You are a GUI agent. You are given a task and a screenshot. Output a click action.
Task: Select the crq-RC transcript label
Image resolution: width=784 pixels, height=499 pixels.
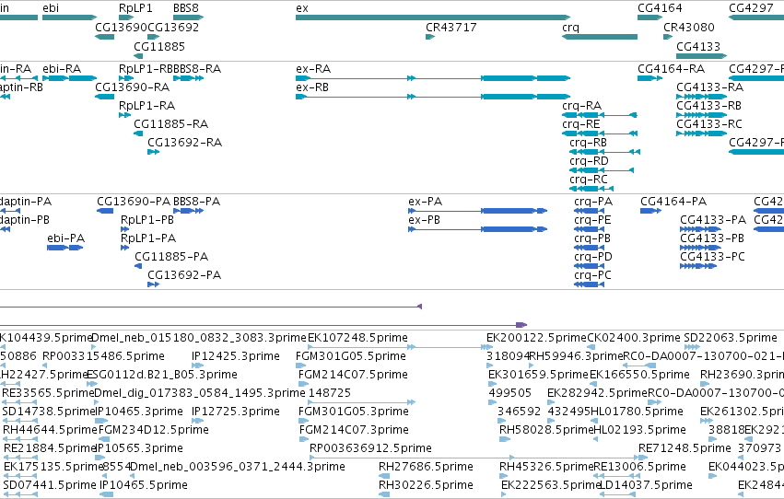point(589,180)
